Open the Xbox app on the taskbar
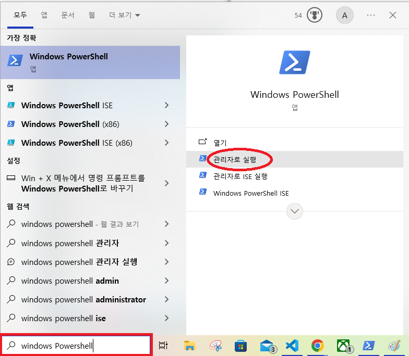Screen dimensions: 409x356 point(344,346)
